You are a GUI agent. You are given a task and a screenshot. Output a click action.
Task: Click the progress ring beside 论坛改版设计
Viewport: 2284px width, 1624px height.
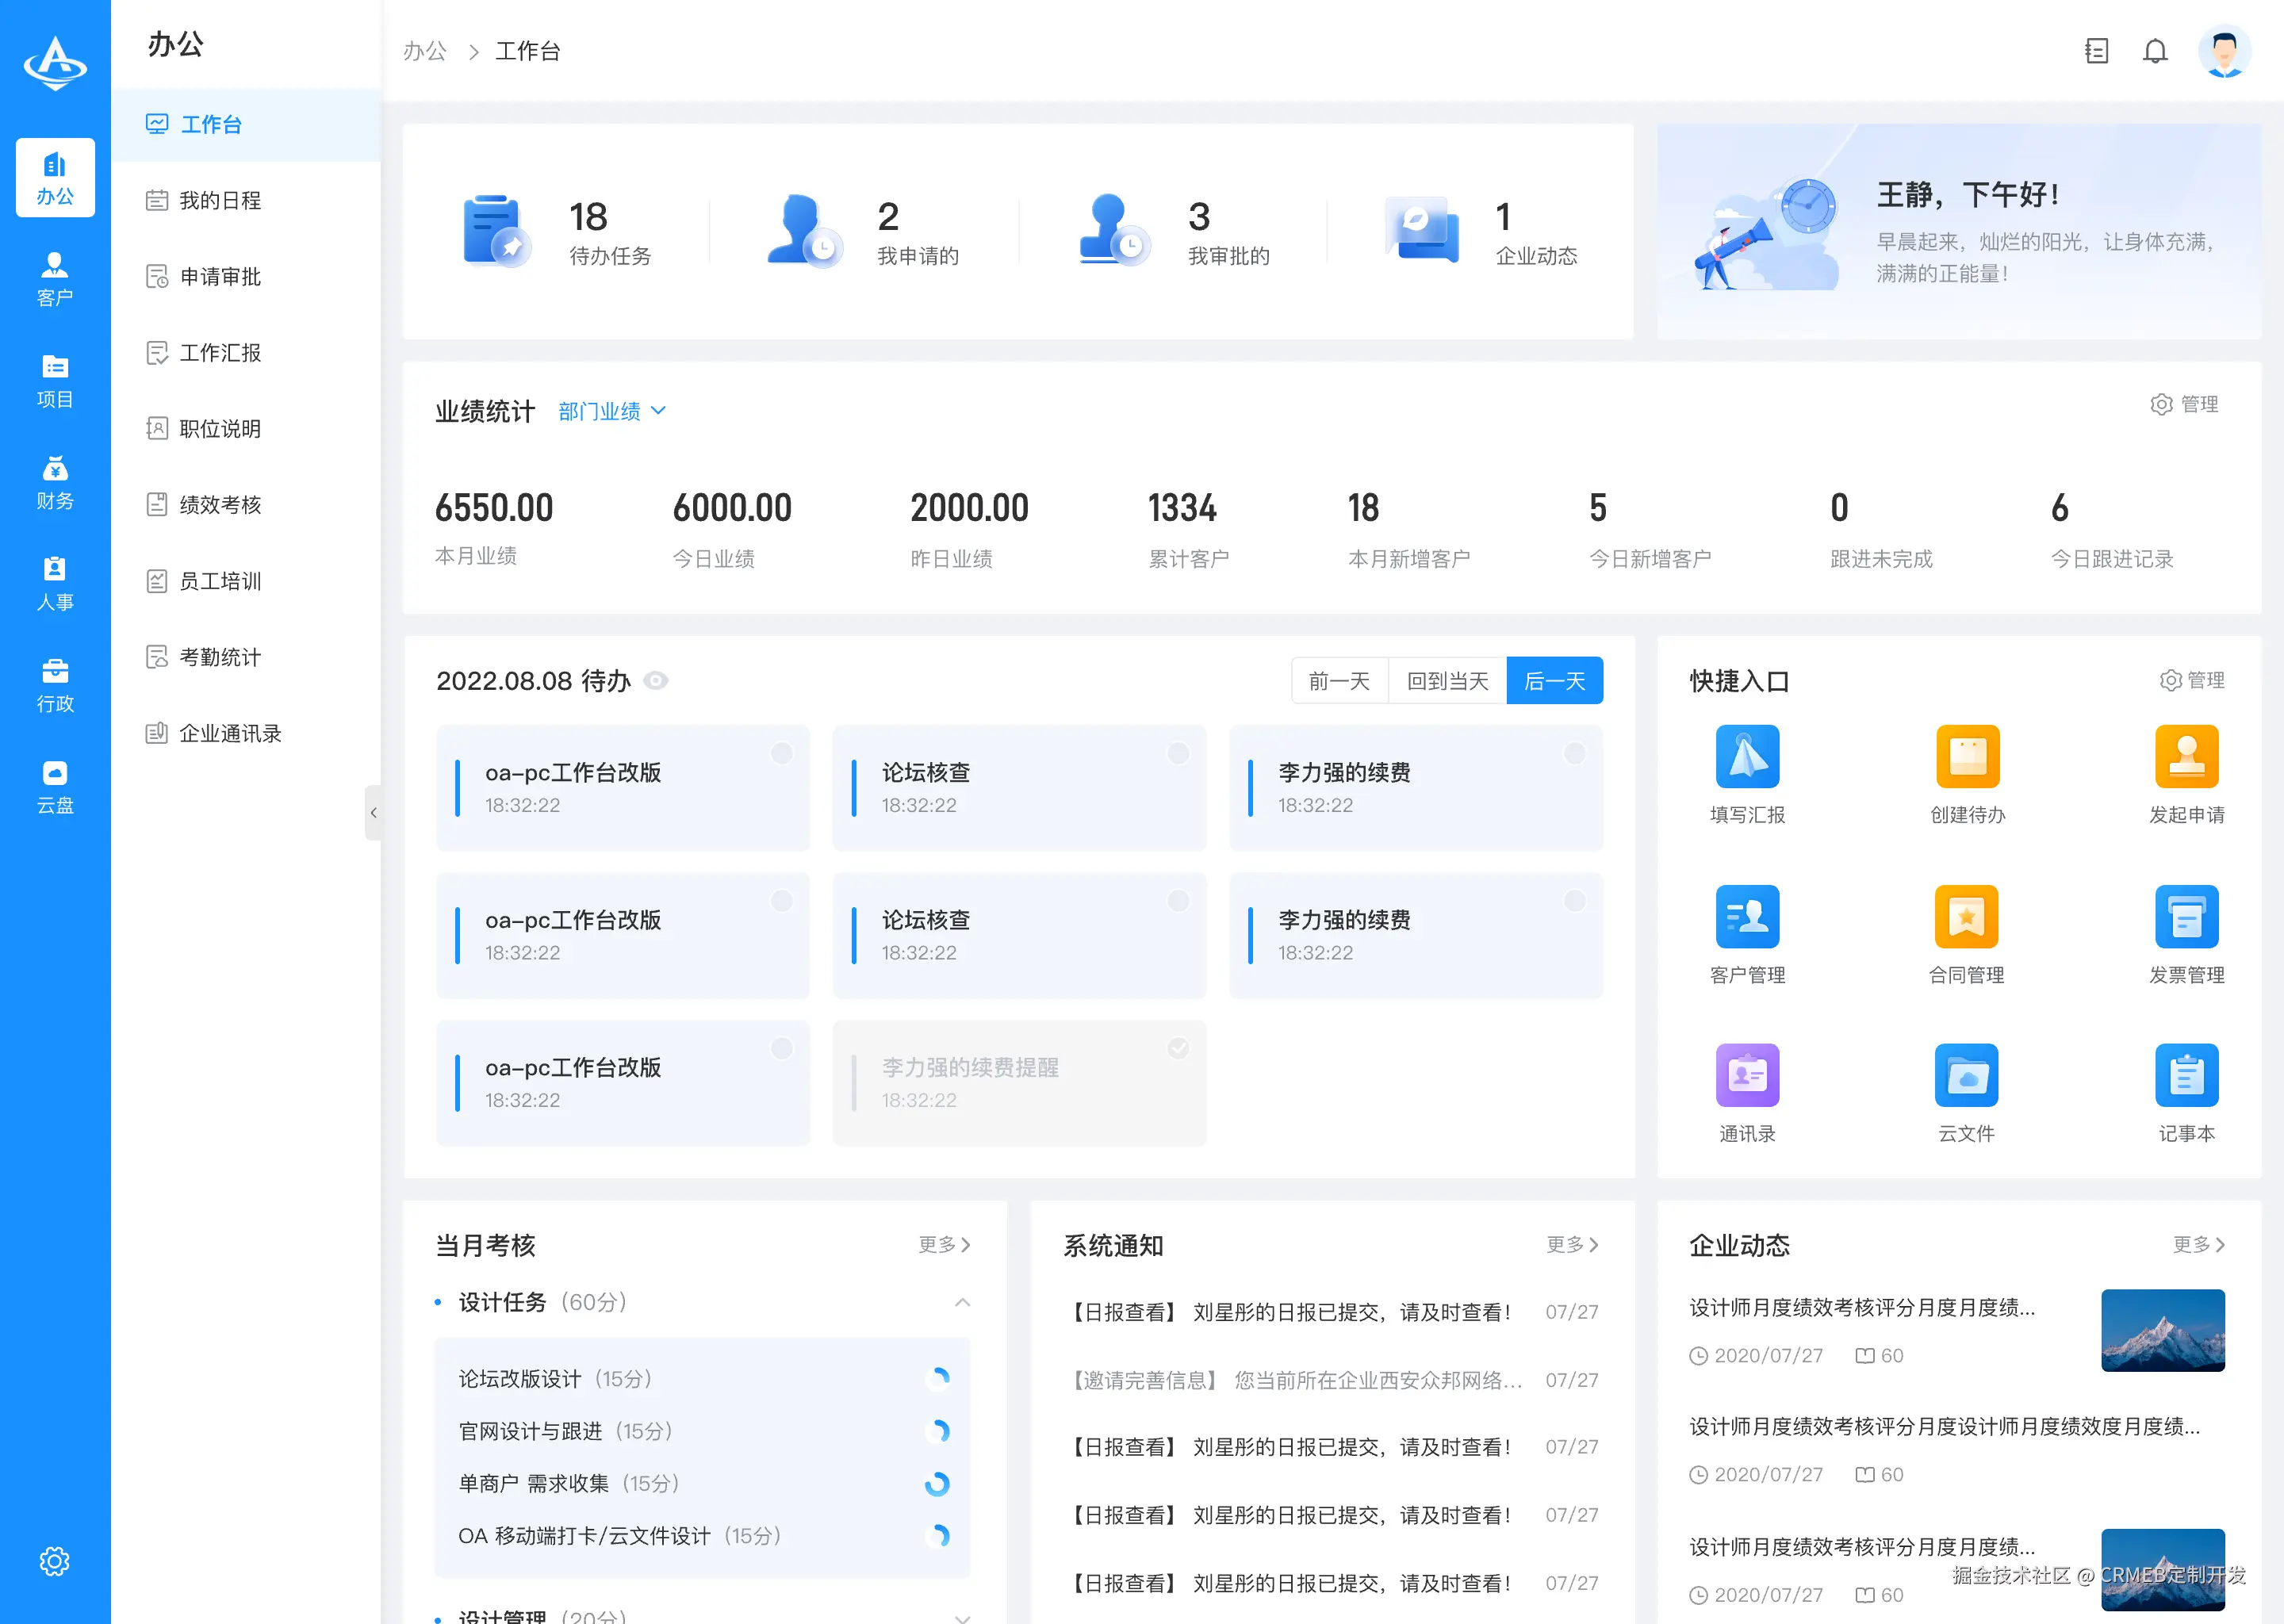(x=938, y=1377)
